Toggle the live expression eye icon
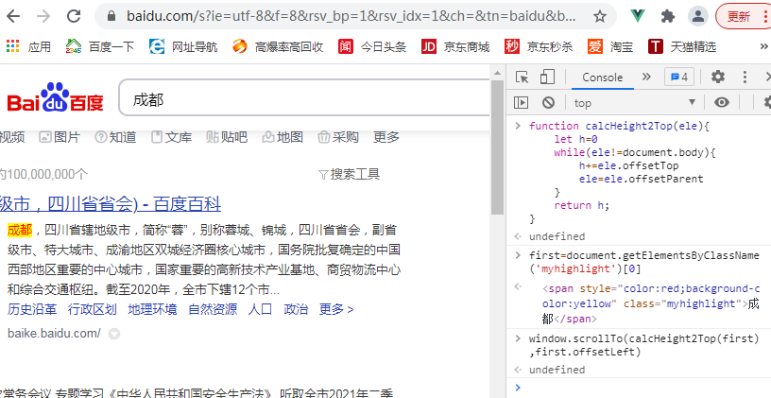This screenshot has width=771, height=398. click(x=722, y=102)
